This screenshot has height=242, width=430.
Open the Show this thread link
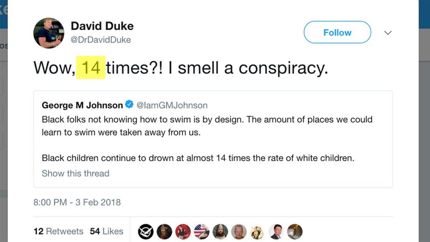coord(76,174)
